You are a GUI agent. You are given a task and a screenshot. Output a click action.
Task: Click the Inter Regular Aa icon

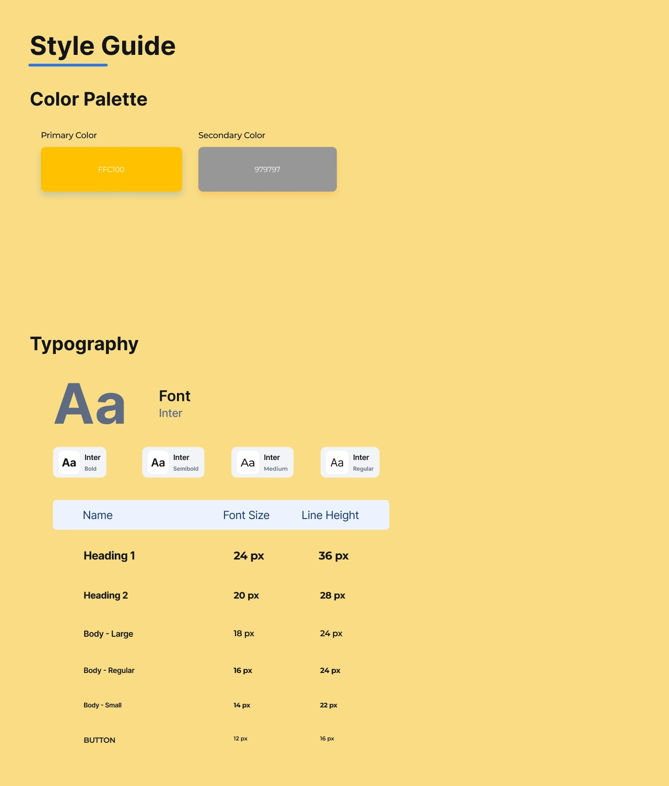pyautogui.click(x=337, y=463)
